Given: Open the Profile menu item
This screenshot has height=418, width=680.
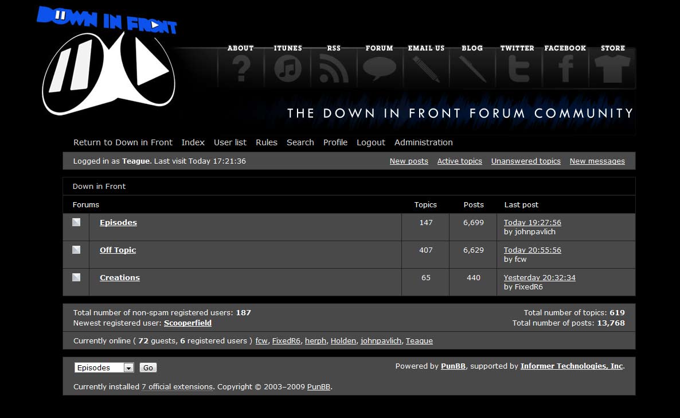Looking at the screenshot, I should 335,142.
